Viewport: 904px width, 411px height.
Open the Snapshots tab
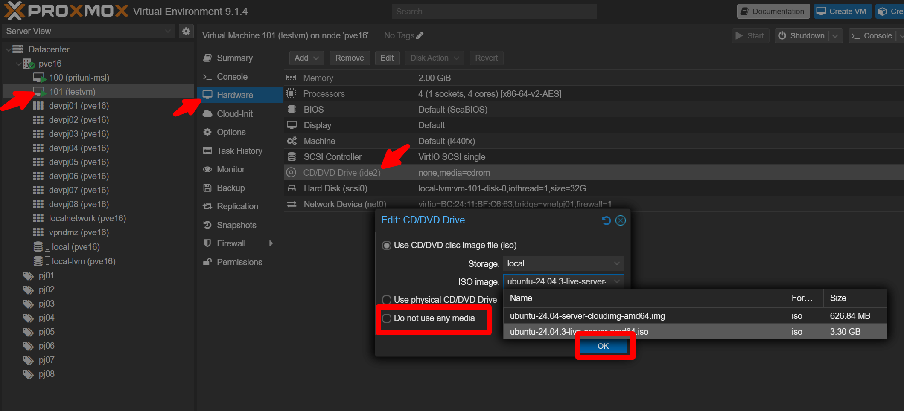pos(236,225)
